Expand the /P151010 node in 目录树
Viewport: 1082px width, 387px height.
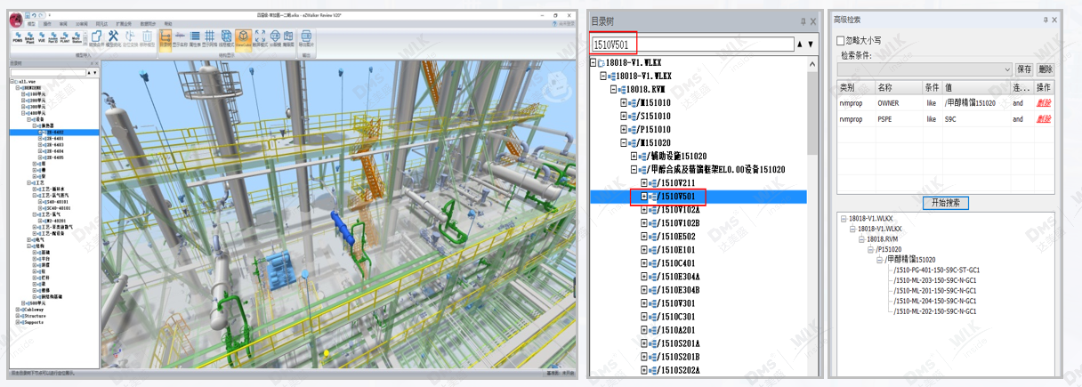624,130
